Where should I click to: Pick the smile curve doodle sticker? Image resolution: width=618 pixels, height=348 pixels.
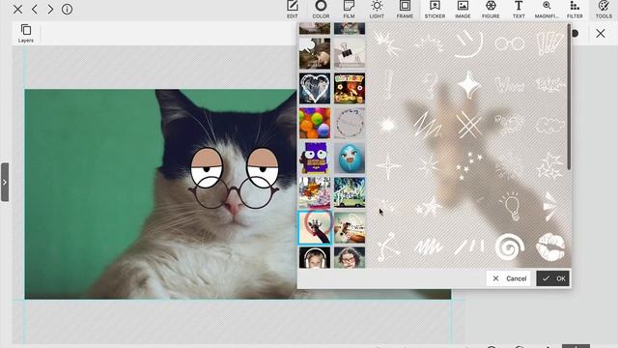[x=468, y=43]
